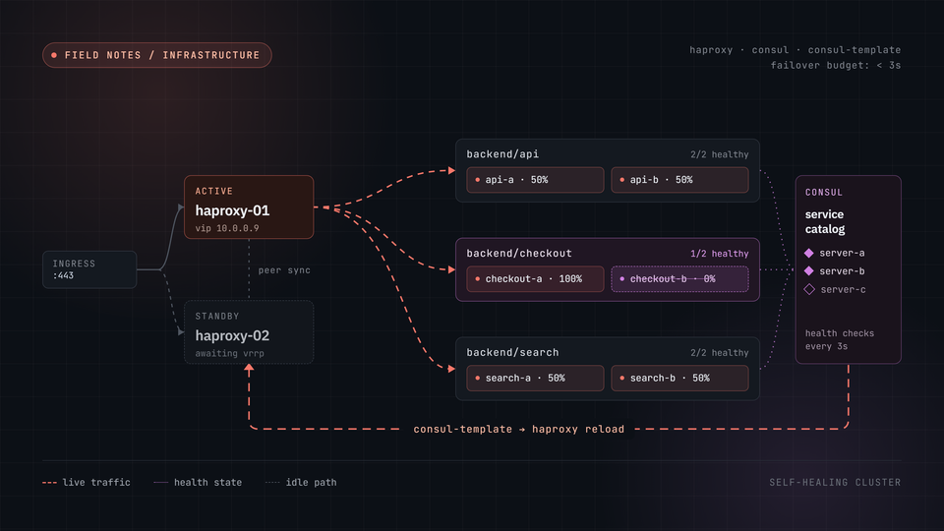The image size is (944, 531).
Task: Click the SELF-HEALING CLUSTER footer text
Action: click(x=835, y=483)
